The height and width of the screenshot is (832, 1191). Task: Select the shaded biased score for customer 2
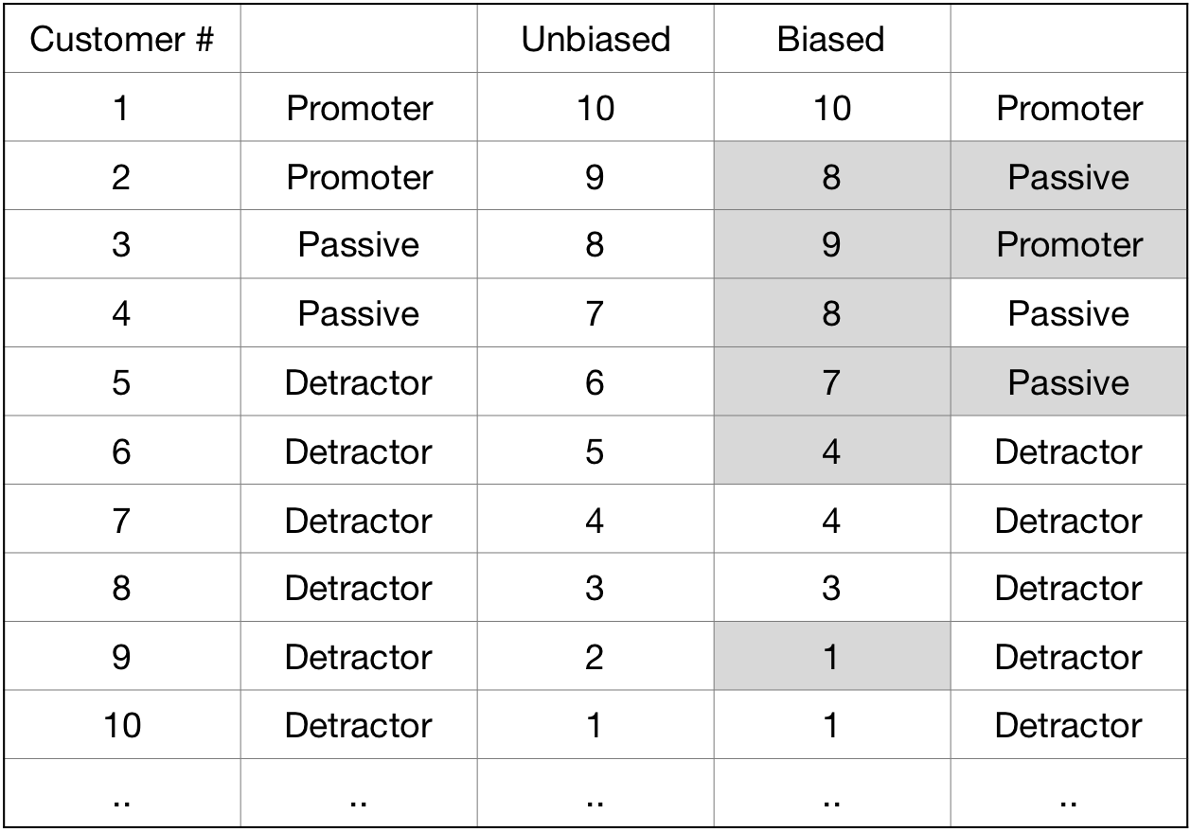pos(831,177)
